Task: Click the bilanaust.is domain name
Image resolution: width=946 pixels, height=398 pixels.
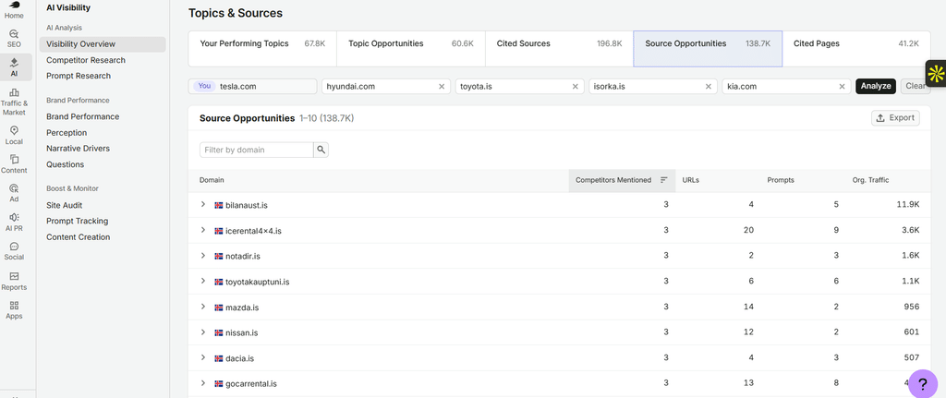Action: 246,205
